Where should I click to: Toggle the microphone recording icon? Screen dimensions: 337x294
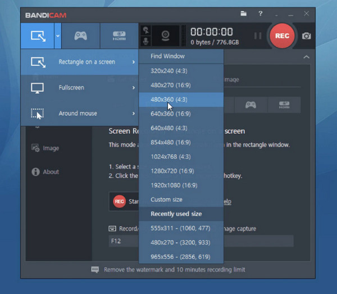[x=146, y=41]
